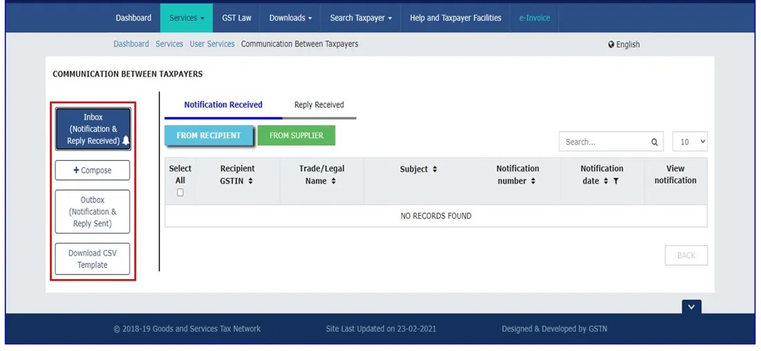Open the e-Invoice menu item
The width and height of the screenshot is (761, 351).
point(534,18)
